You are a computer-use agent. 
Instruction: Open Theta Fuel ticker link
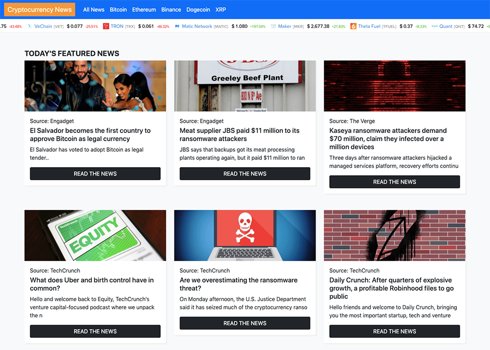(x=369, y=26)
